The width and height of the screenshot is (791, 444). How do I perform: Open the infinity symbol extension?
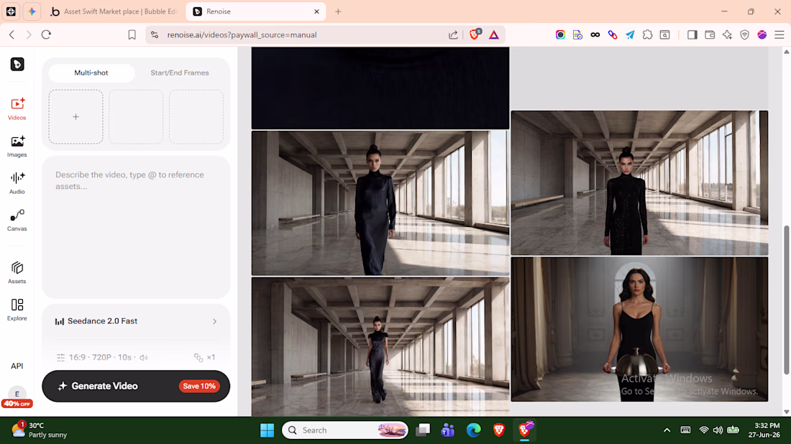595,34
